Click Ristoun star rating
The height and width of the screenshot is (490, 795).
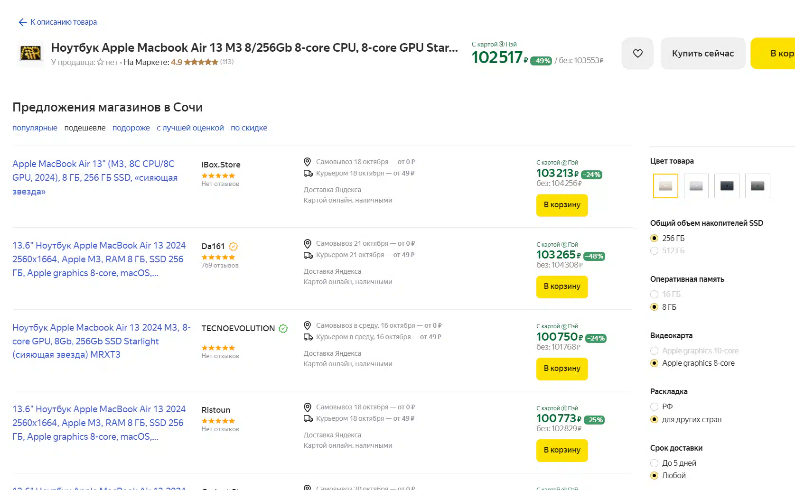[218, 421]
